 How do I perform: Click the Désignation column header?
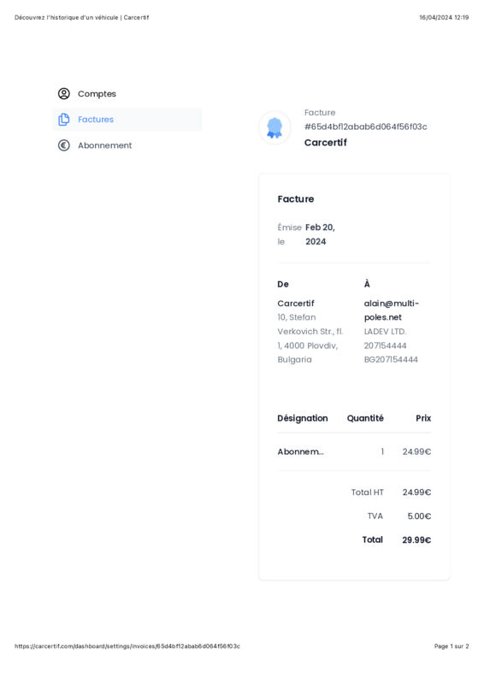point(303,418)
